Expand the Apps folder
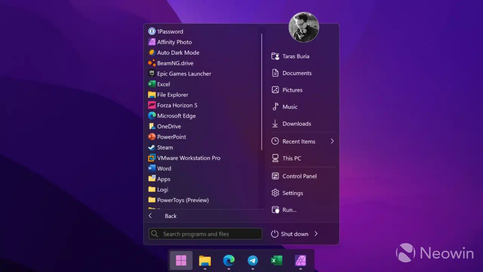Viewport: 483px width, 272px height. coord(159,179)
